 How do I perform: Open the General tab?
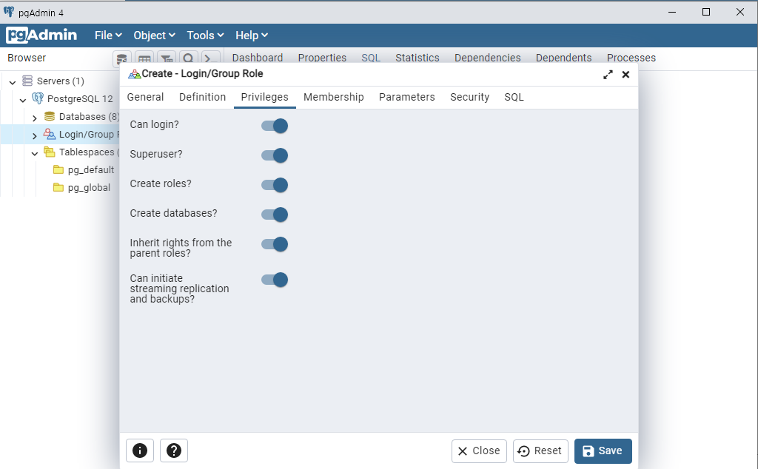point(145,97)
